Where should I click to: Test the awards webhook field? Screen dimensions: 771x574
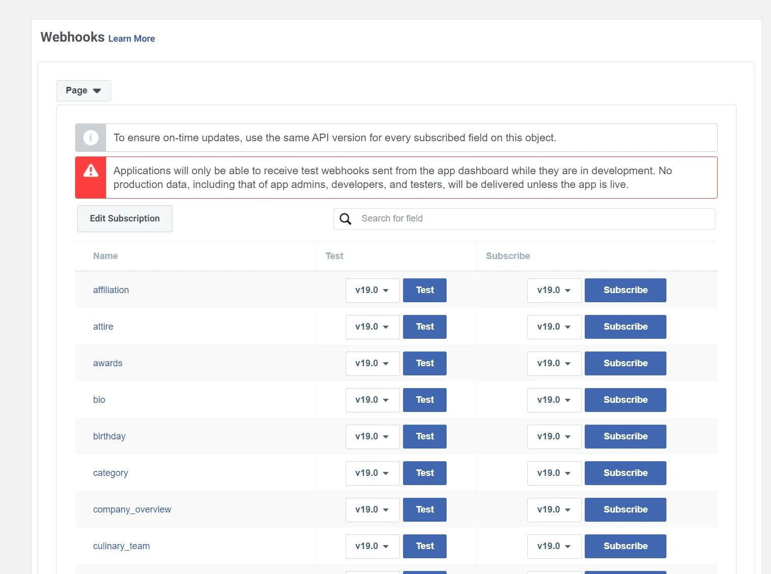coord(425,364)
